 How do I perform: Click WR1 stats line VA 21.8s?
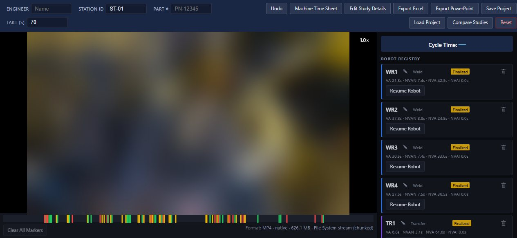[427, 81]
